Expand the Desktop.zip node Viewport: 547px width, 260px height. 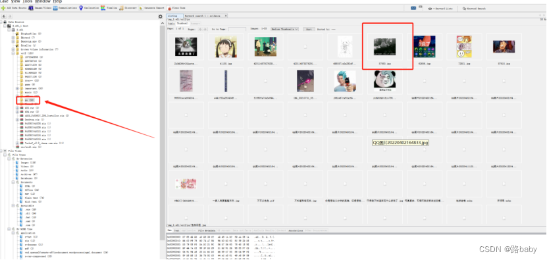click(x=17, y=119)
